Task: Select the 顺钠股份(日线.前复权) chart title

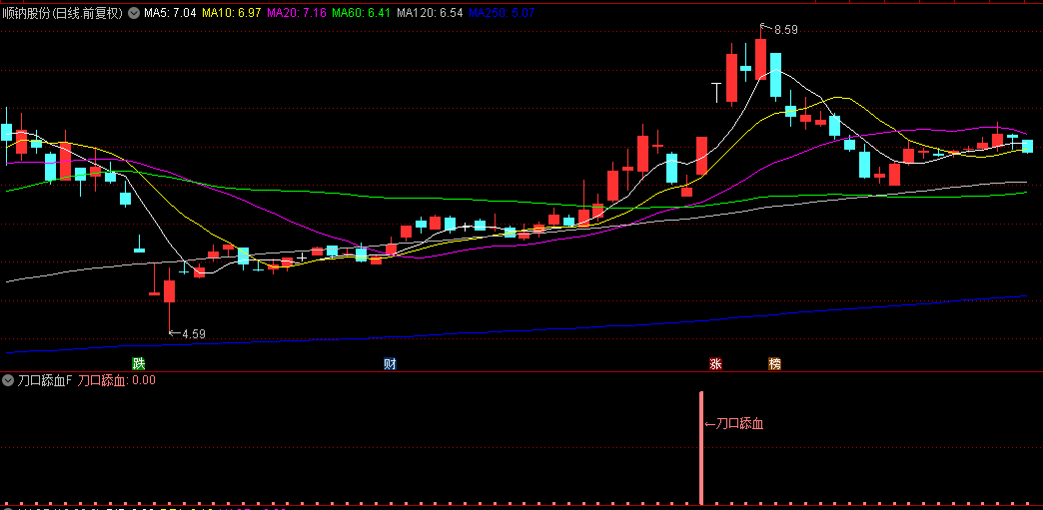Action: [x=63, y=13]
